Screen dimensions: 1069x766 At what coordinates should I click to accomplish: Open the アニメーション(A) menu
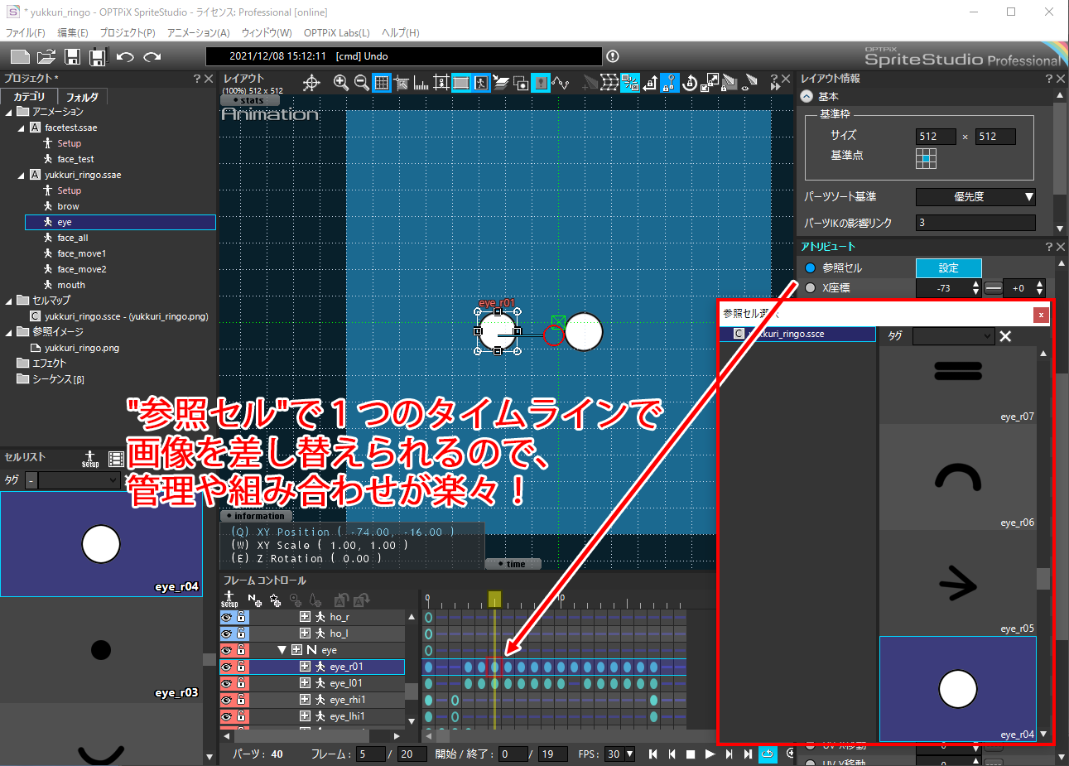pyautogui.click(x=198, y=33)
